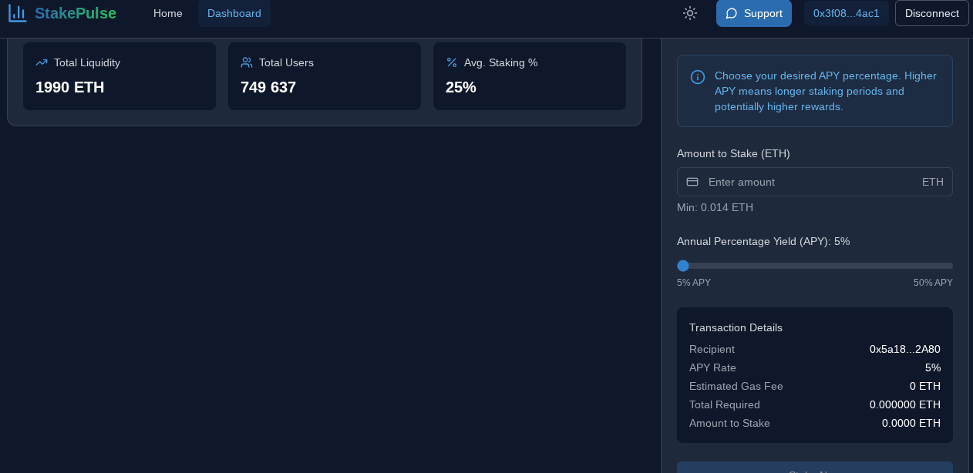This screenshot has height=473, width=973.
Task: Click the StakePulse brand name
Action: point(76,13)
